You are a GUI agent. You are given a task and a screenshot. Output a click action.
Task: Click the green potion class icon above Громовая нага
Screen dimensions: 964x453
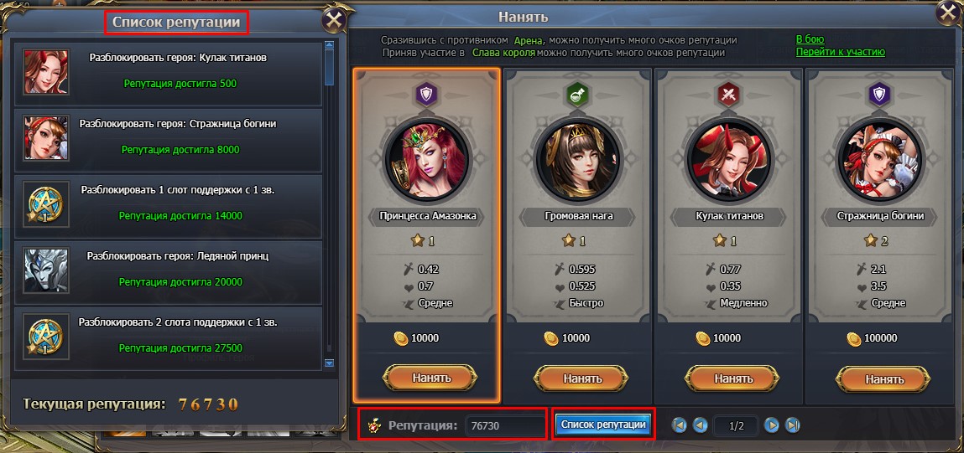578,94
